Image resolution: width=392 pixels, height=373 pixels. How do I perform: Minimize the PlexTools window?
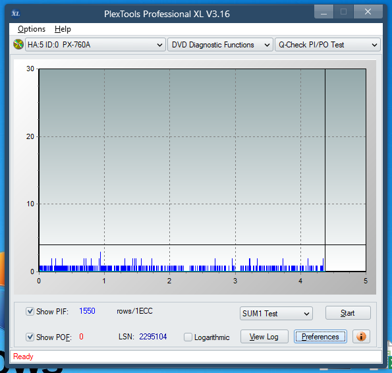click(x=323, y=12)
